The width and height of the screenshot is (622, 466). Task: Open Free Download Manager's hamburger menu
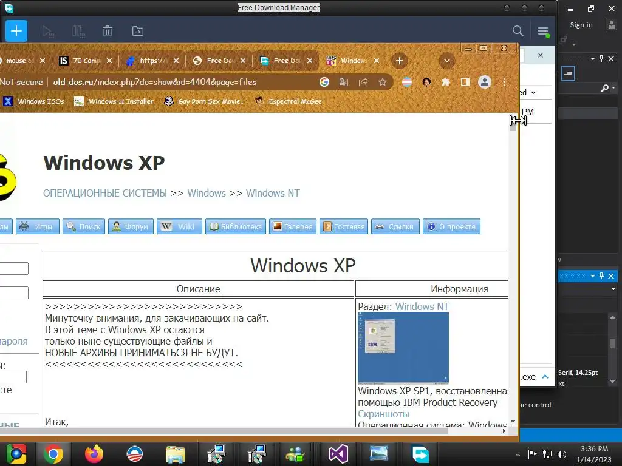(543, 32)
